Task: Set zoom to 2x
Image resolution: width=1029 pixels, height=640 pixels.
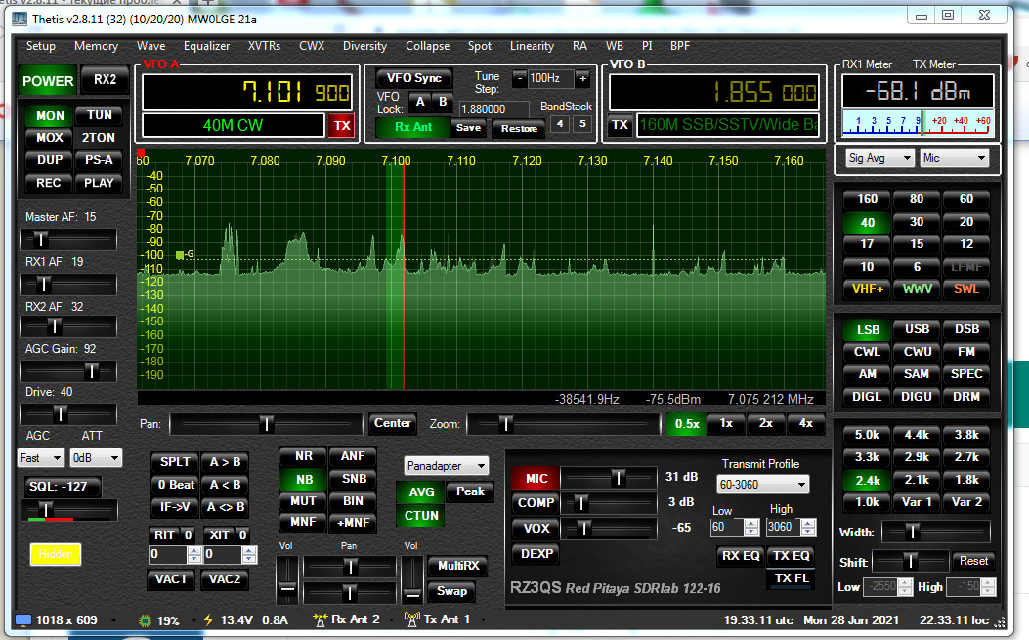Action: click(x=766, y=423)
